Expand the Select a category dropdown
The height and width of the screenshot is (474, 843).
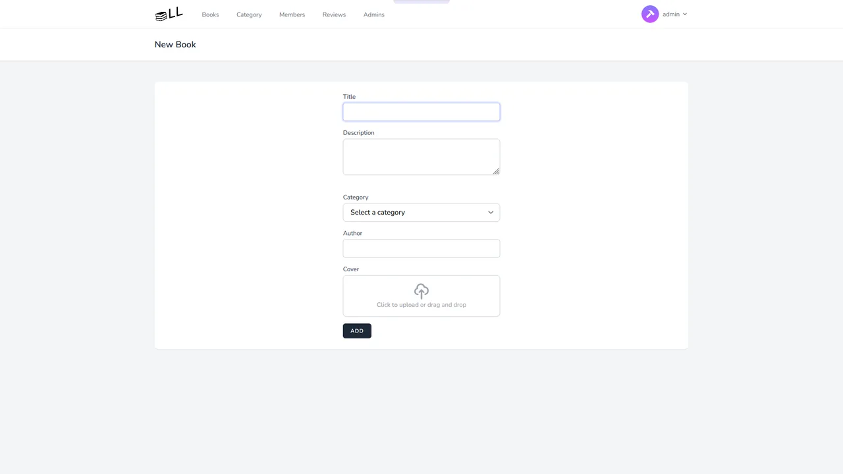click(421, 213)
